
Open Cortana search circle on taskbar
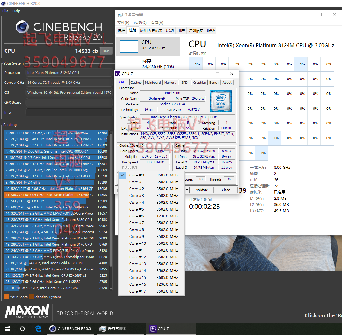[22, 329]
